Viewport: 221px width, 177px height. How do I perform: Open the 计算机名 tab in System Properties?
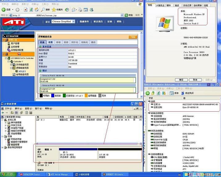click(x=160, y=5)
